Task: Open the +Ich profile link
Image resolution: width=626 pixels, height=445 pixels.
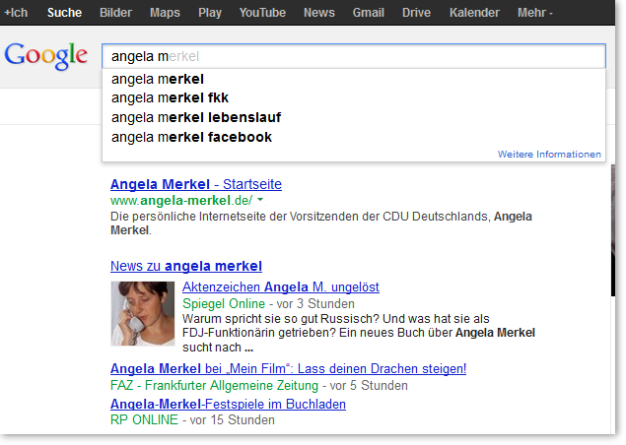Action: (16, 13)
